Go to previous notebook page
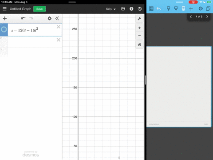The height and width of the screenshot is (160, 213). pos(191,16)
